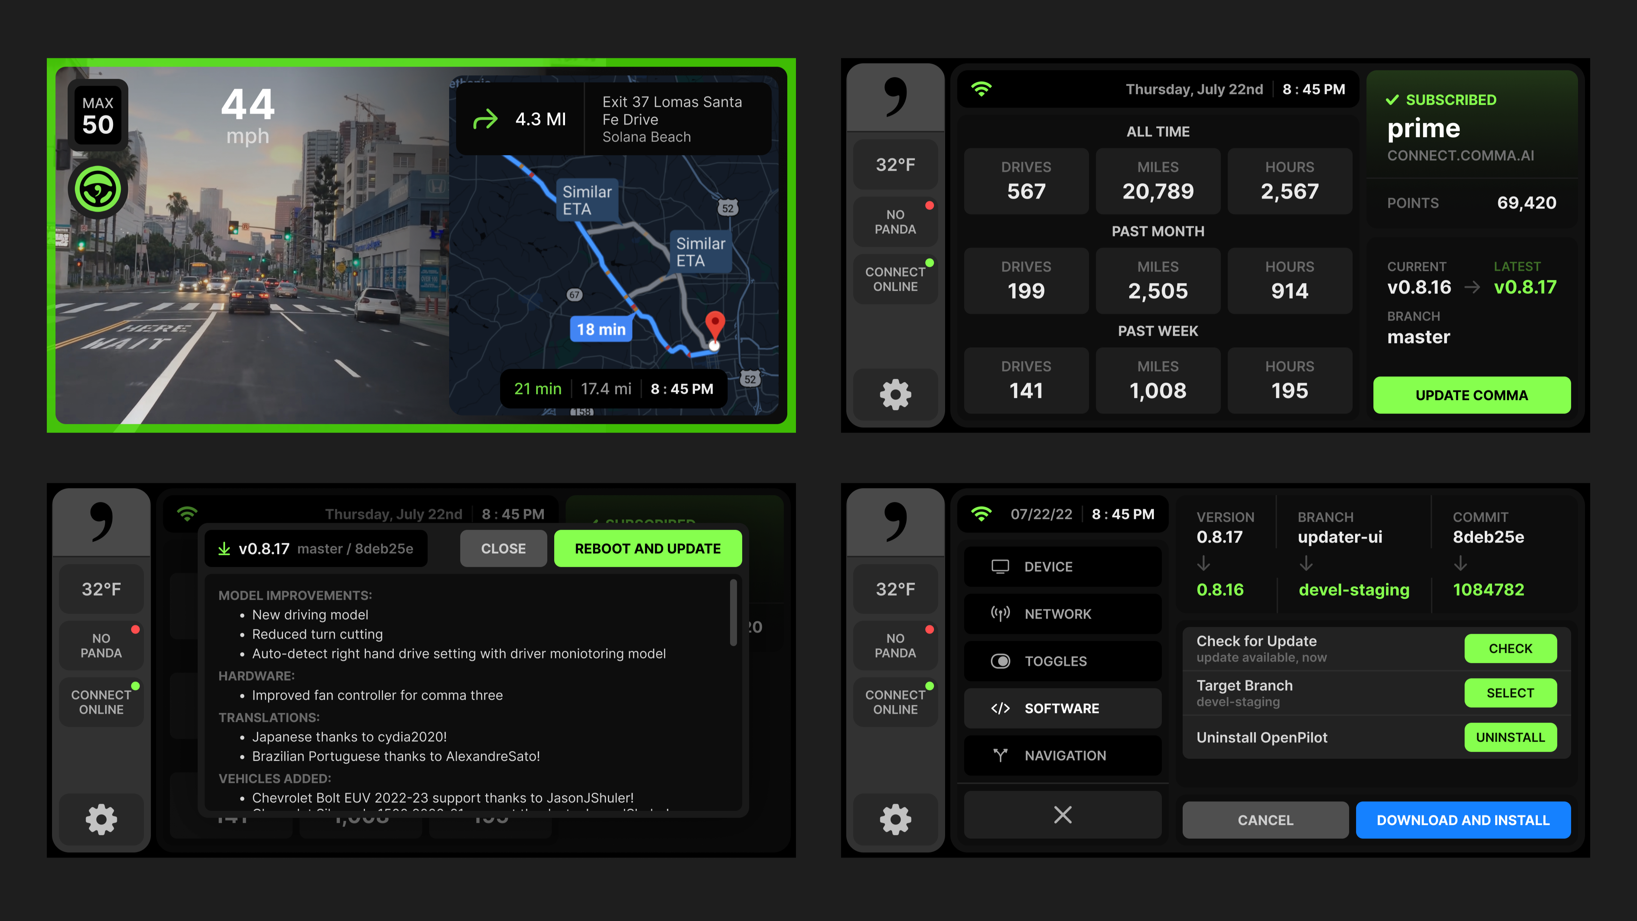This screenshot has height=921, width=1637.
Task: Click the X close icon below Navigation
Action: 1062,815
